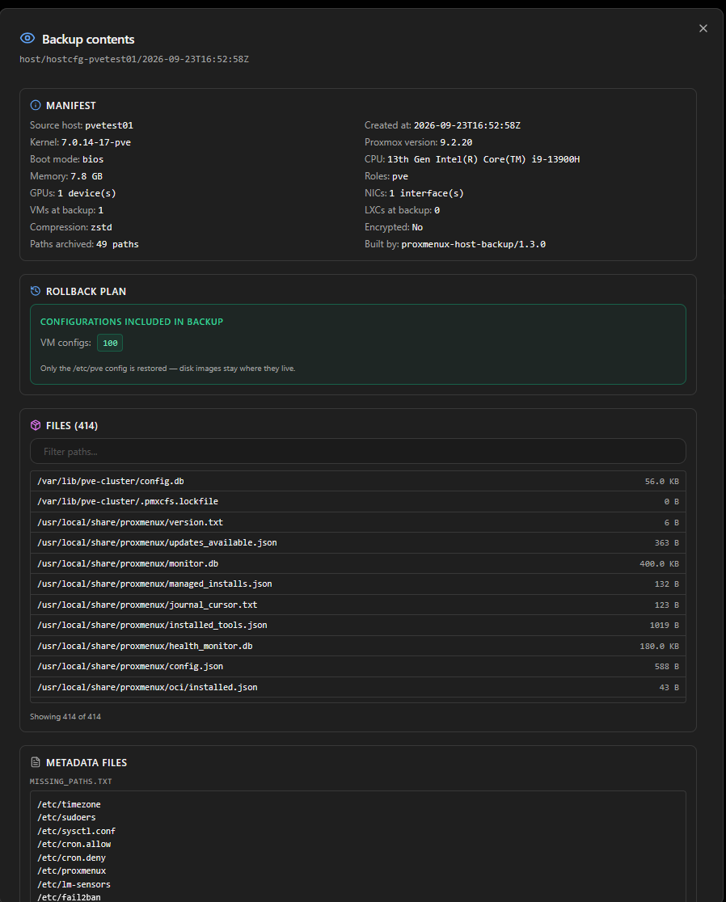
Task: Click the Memory value 7.8 GB
Action: coord(87,176)
